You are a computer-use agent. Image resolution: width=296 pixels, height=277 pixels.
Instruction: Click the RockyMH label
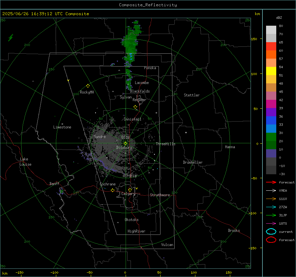pos(87,92)
